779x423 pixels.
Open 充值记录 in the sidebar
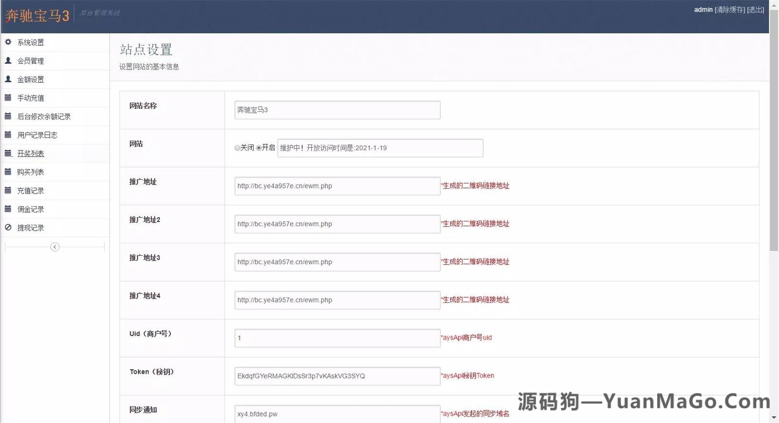(31, 190)
